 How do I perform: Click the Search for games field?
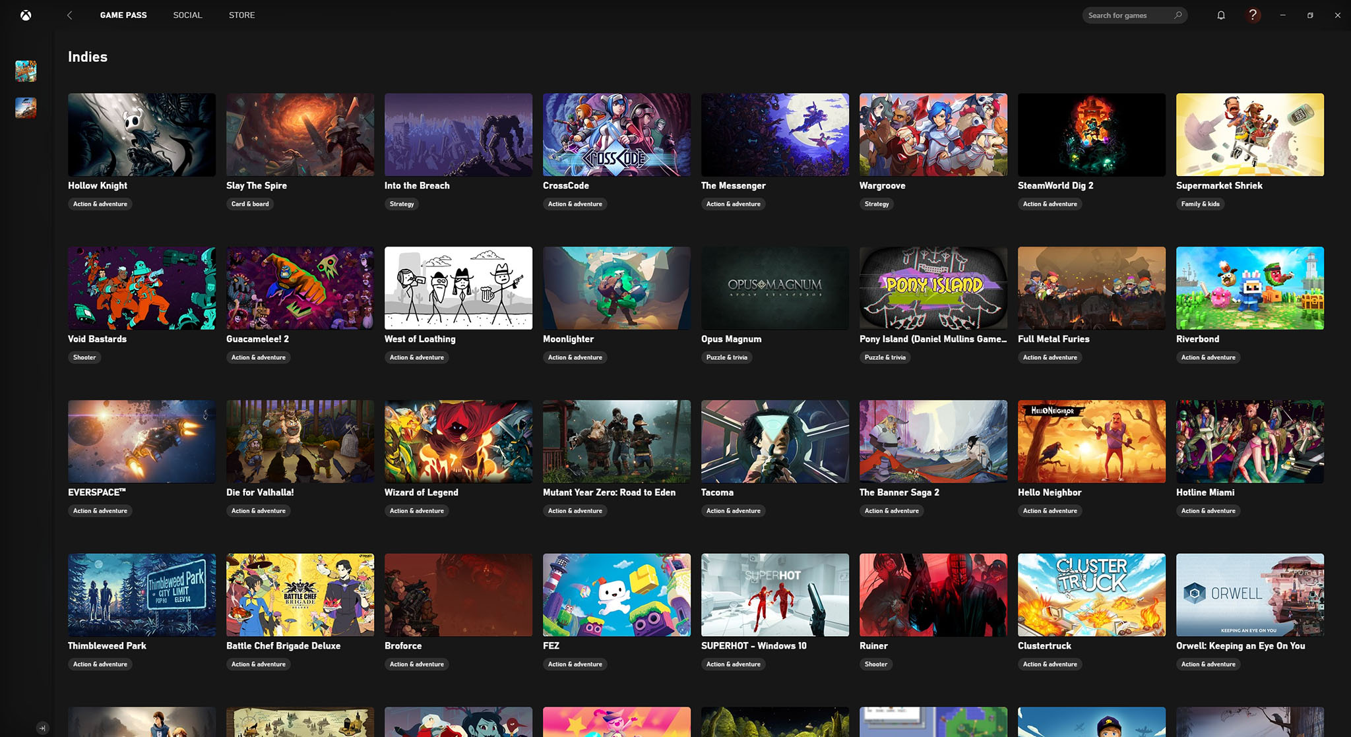point(1135,15)
